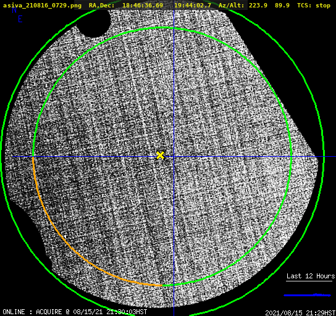Click the 2021/08/15 21:29HST timestamp

click(300, 313)
